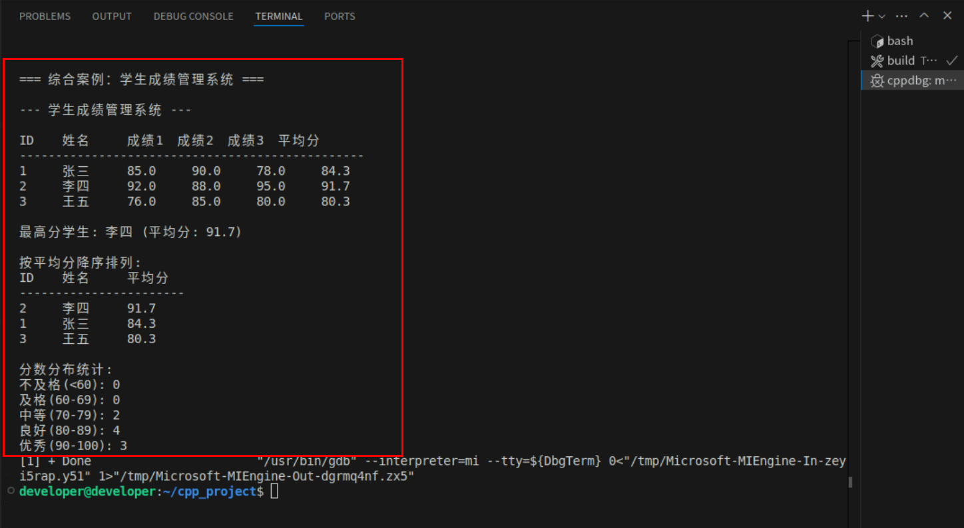
Task: Click the '良好(80-89): 4' line
Action: (69, 431)
